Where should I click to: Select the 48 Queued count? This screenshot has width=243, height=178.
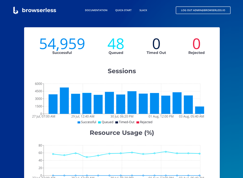[x=116, y=44]
